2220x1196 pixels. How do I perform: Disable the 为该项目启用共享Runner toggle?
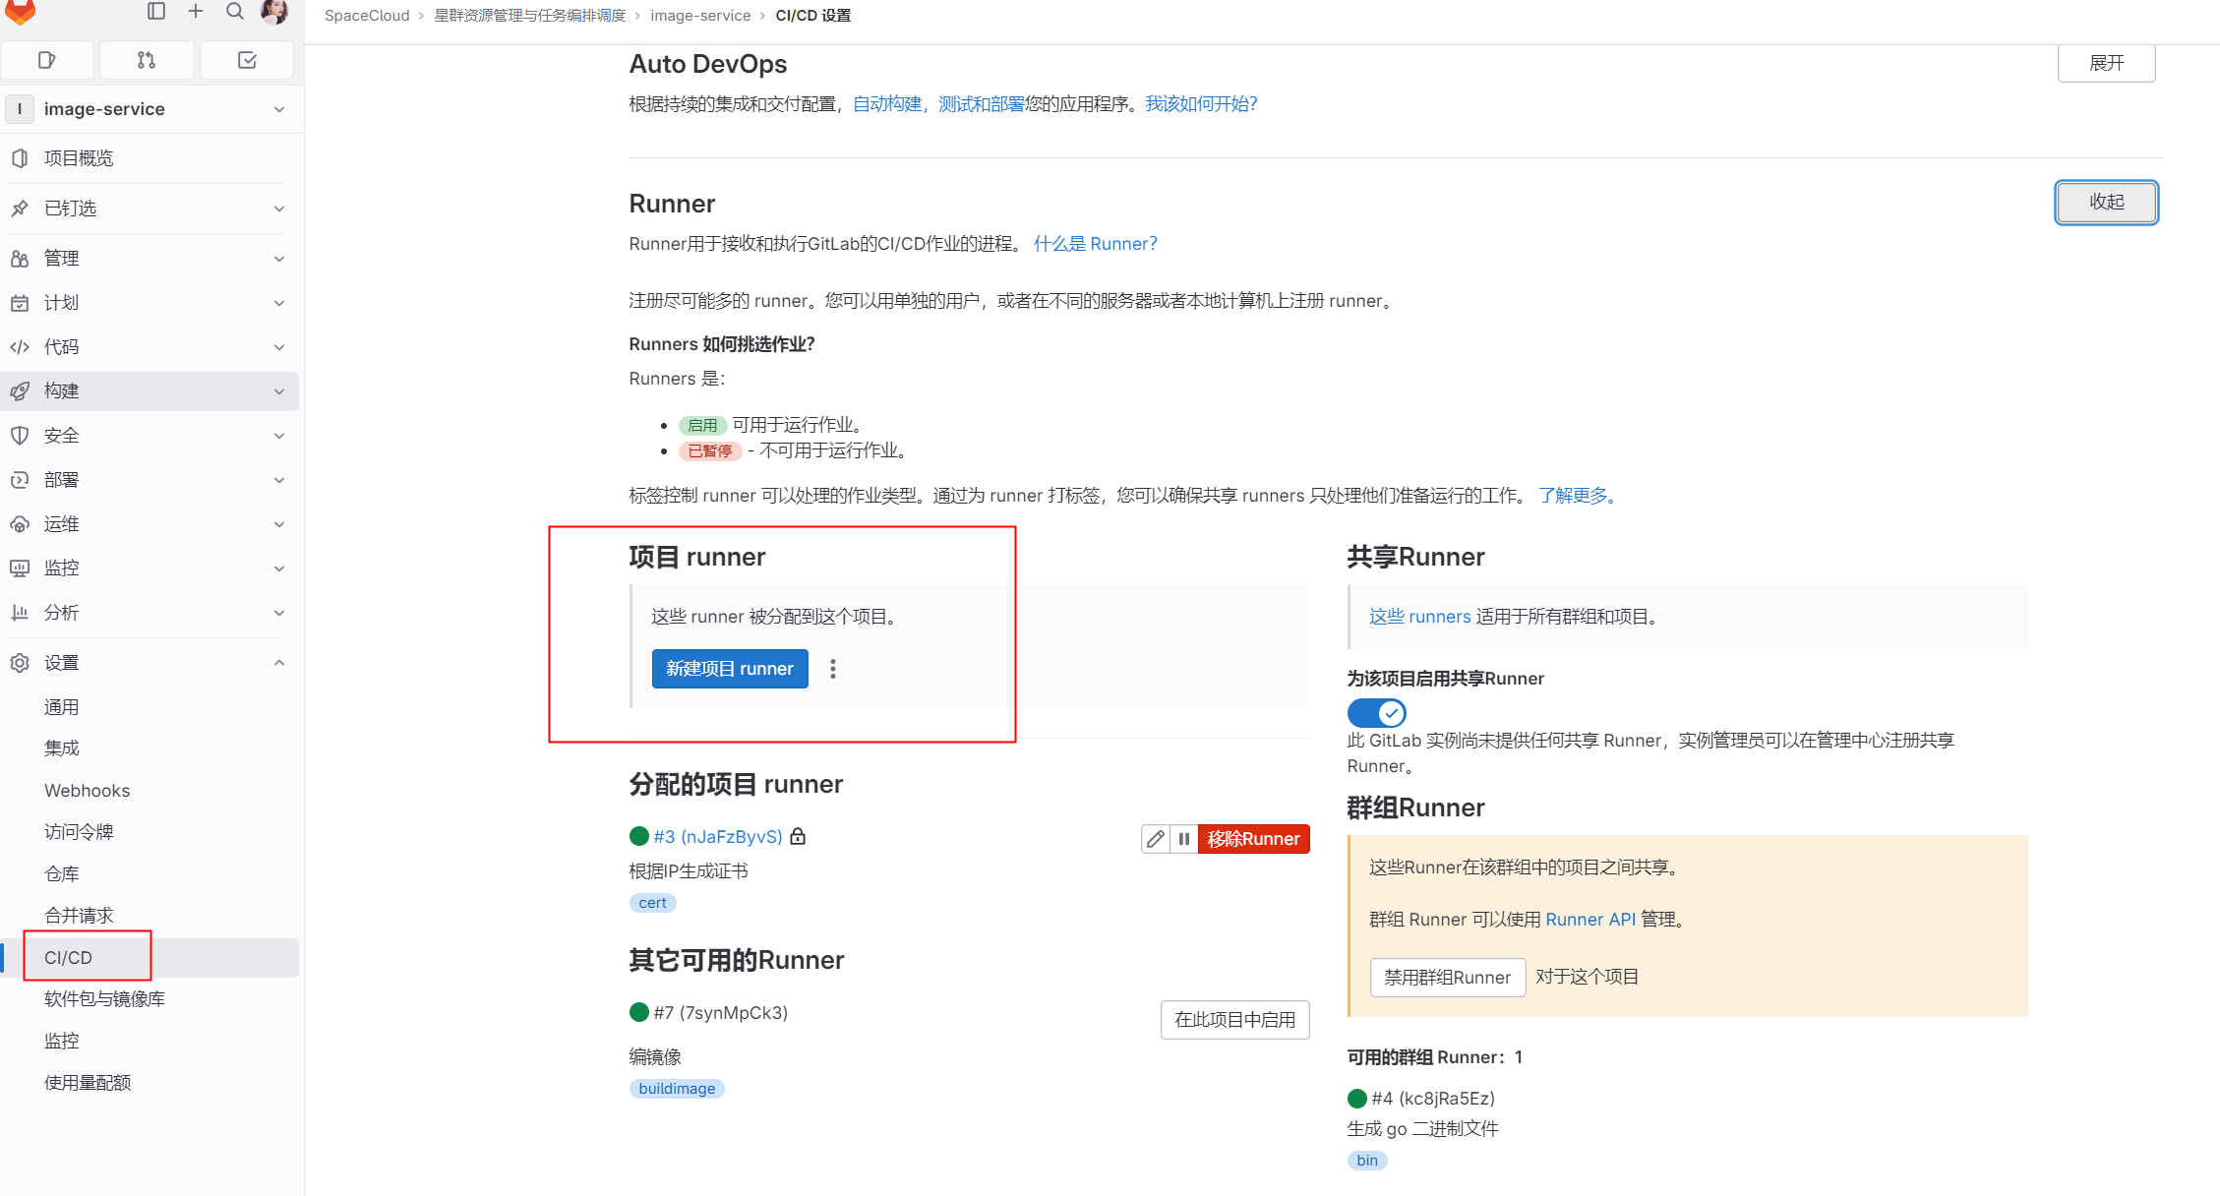(x=1376, y=712)
